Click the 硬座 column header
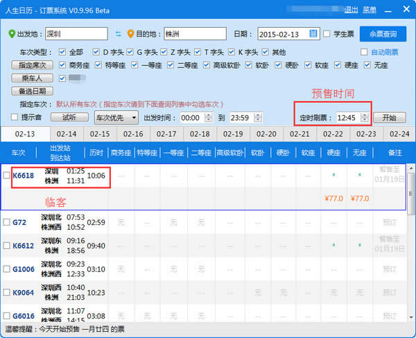This screenshot has height=338, width=416. (333, 153)
